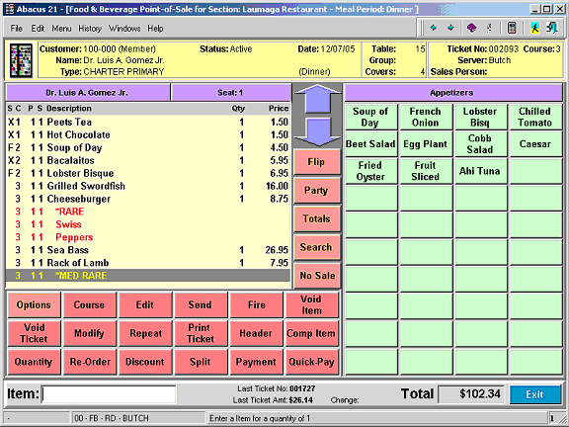The width and height of the screenshot is (569, 427).
Task: Click the purple book help icon
Action: click(471, 28)
